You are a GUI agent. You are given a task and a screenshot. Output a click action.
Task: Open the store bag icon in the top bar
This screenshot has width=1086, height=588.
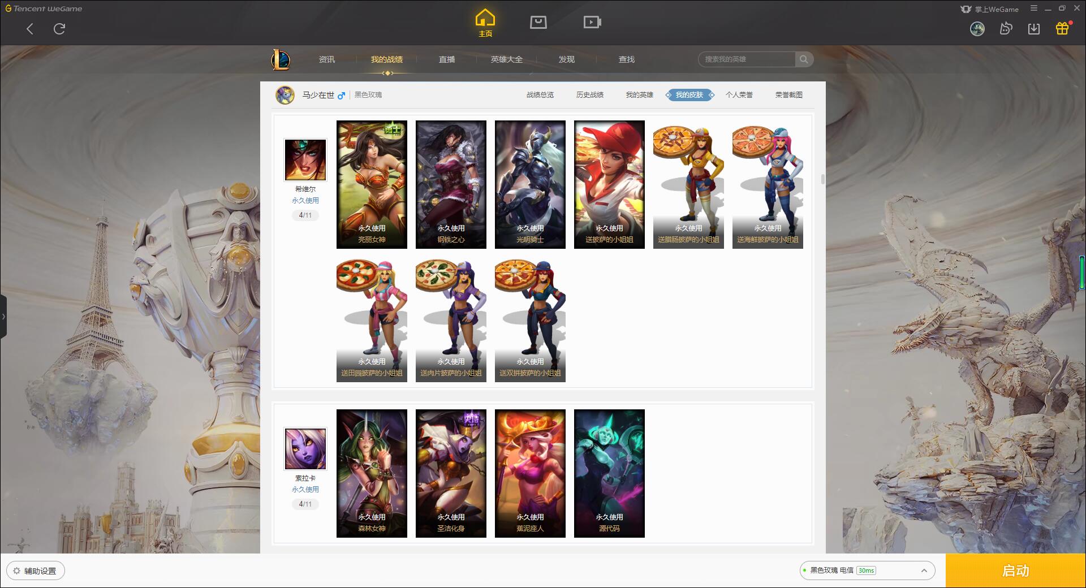pyautogui.click(x=538, y=22)
